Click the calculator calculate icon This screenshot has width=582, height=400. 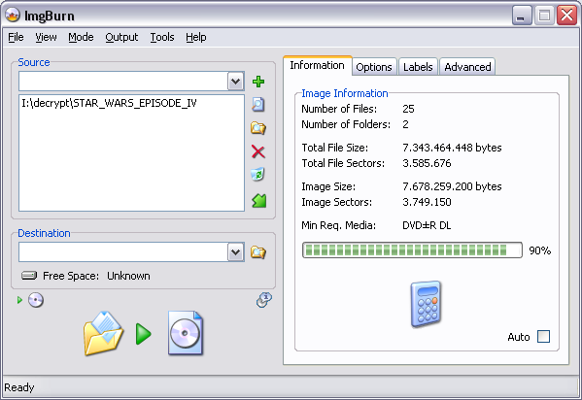pos(426,304)
